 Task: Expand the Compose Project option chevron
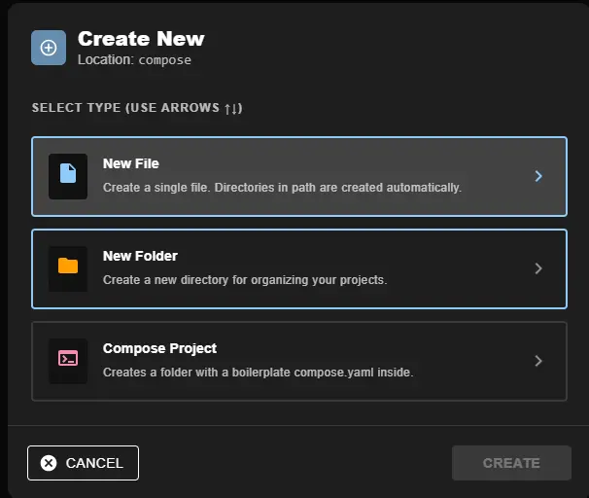[538, 361]
